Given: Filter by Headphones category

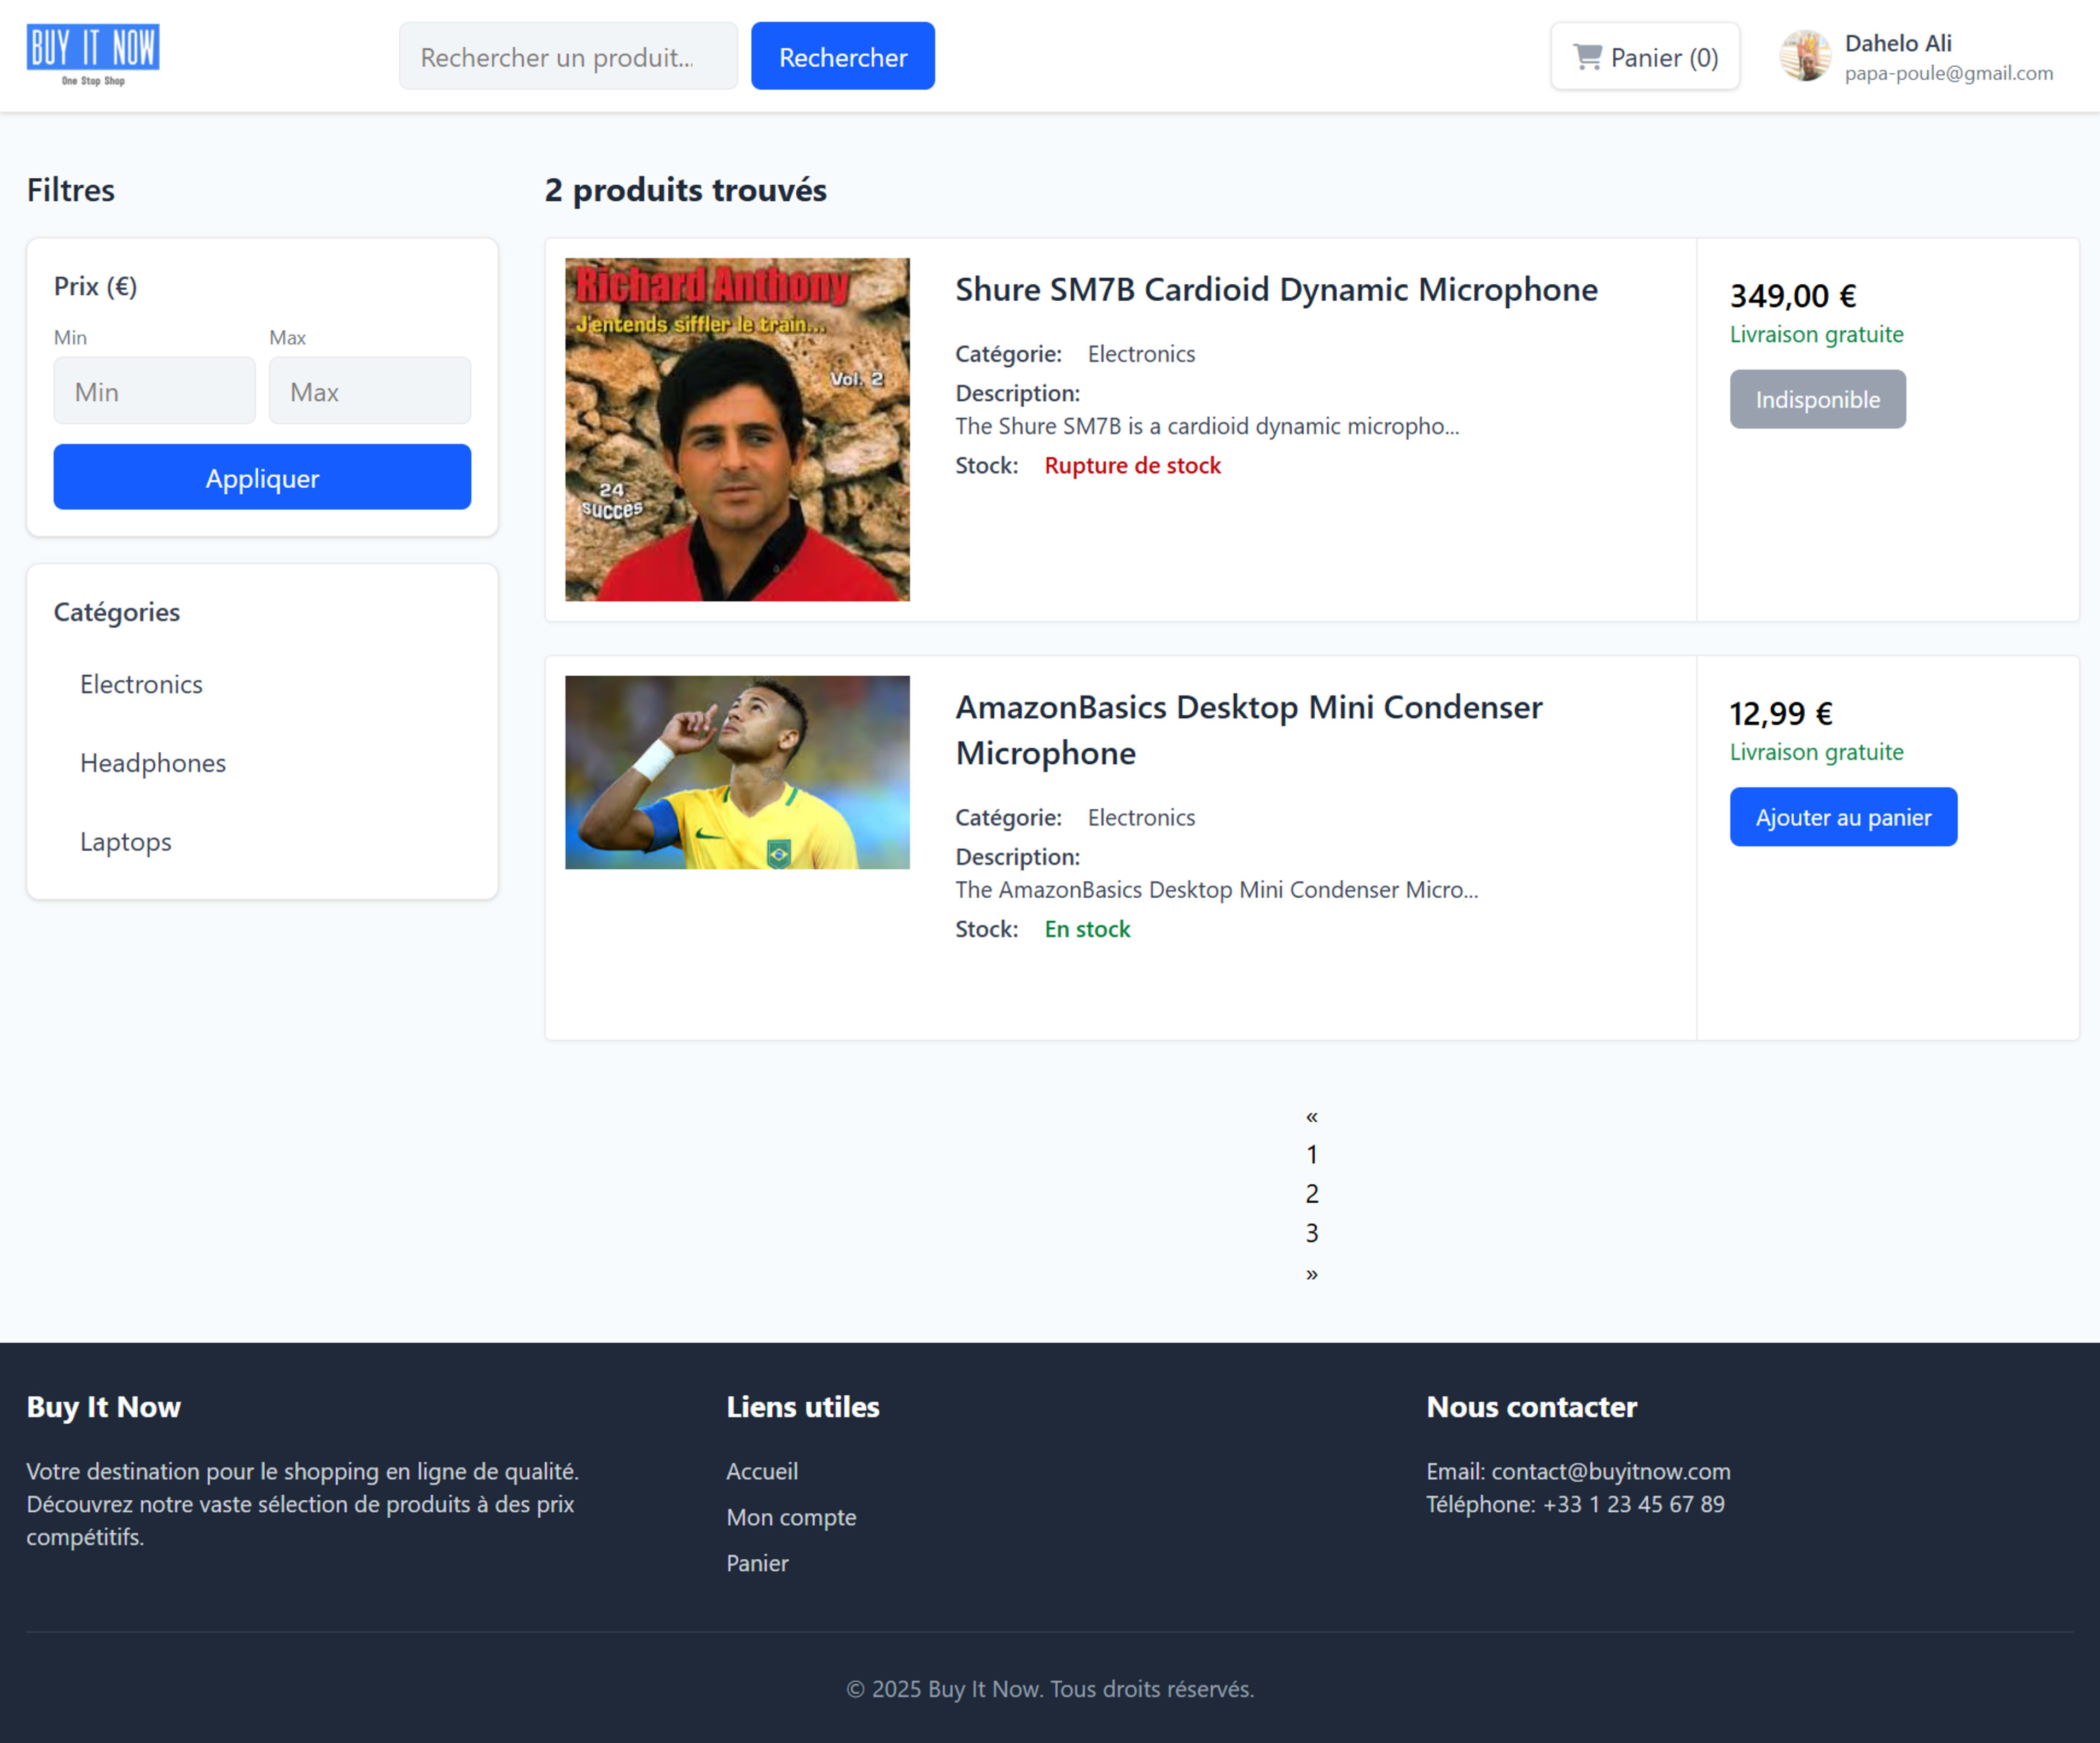Looking at the screenshot, I should pos(153,763).
